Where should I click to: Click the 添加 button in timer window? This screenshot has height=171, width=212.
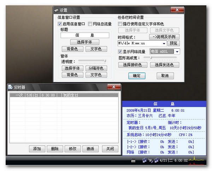(37, 149)
